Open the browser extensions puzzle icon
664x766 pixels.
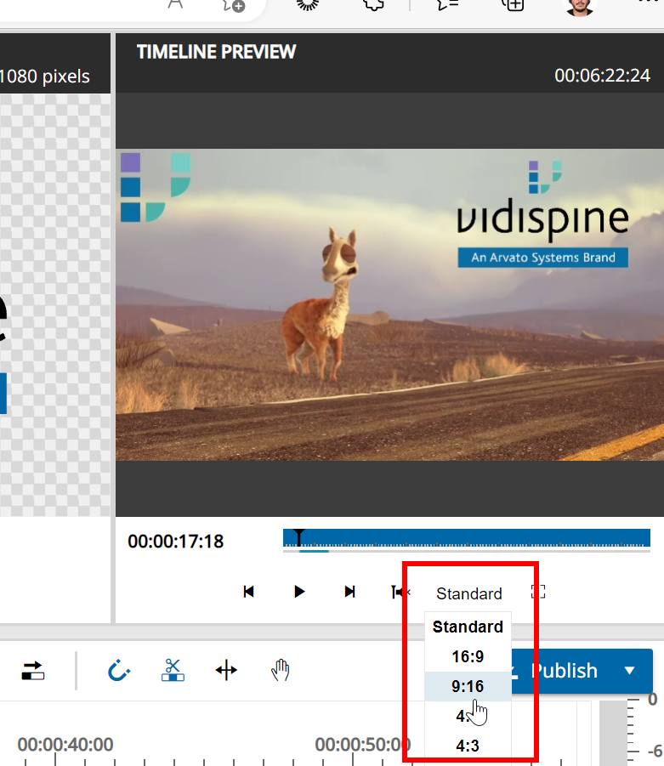coord(372,4)
